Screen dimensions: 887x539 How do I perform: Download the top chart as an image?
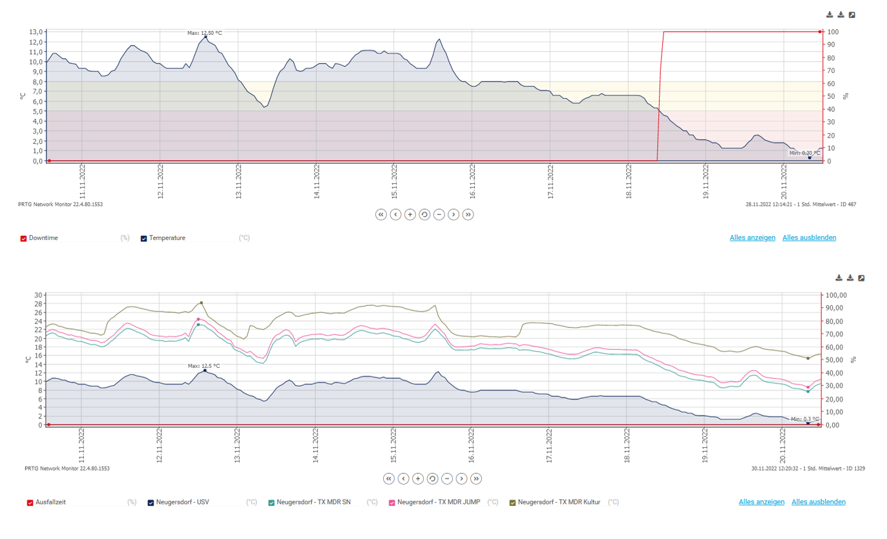(829, 13)
